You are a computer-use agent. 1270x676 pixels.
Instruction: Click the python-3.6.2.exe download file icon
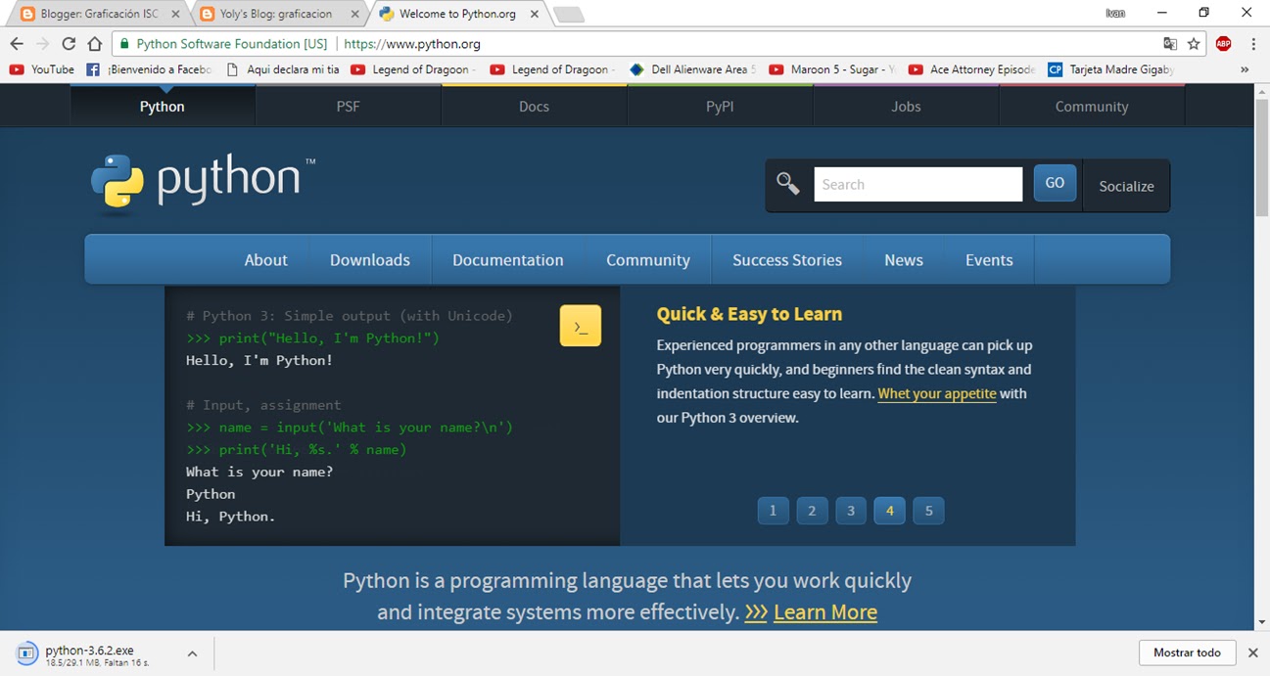pyautogui.click(x=26, y=653)
